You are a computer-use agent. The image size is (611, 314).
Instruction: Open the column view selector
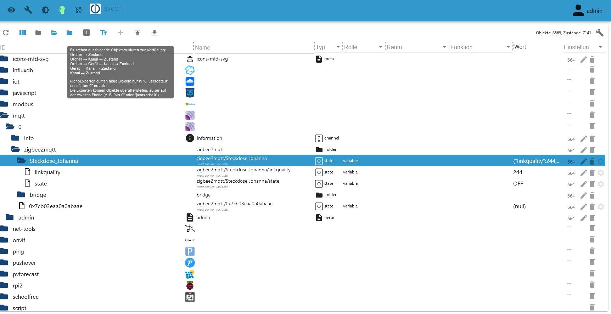tap(23, 33)
